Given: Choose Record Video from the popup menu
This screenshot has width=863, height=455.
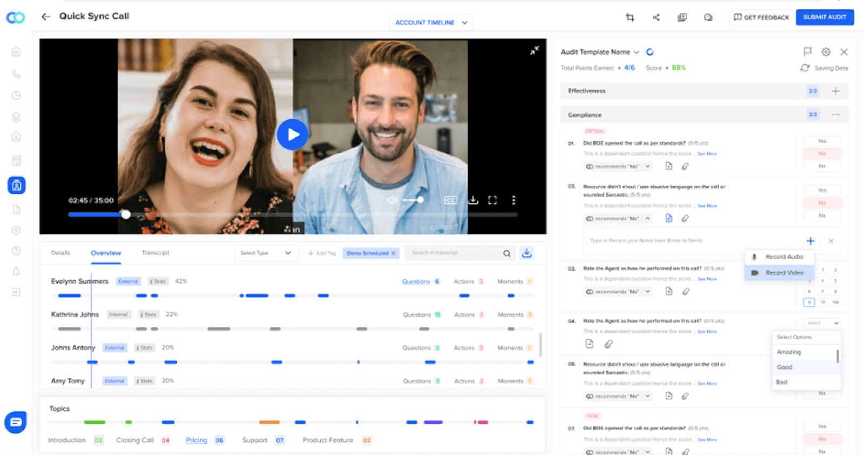Looking at the screenshot, I should click(779, 272).
